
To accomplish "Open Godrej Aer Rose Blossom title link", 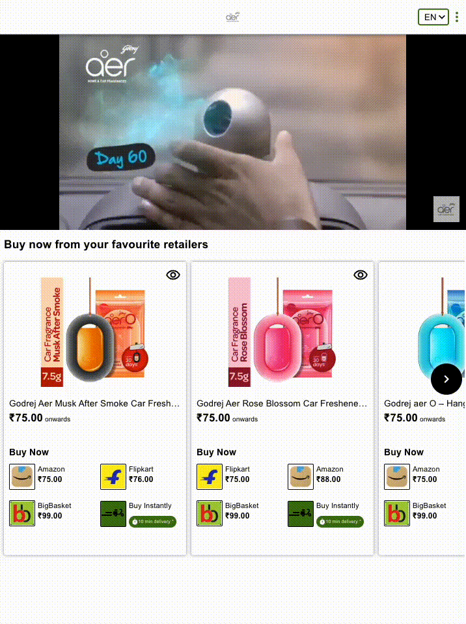I will (x=282, y=403).
